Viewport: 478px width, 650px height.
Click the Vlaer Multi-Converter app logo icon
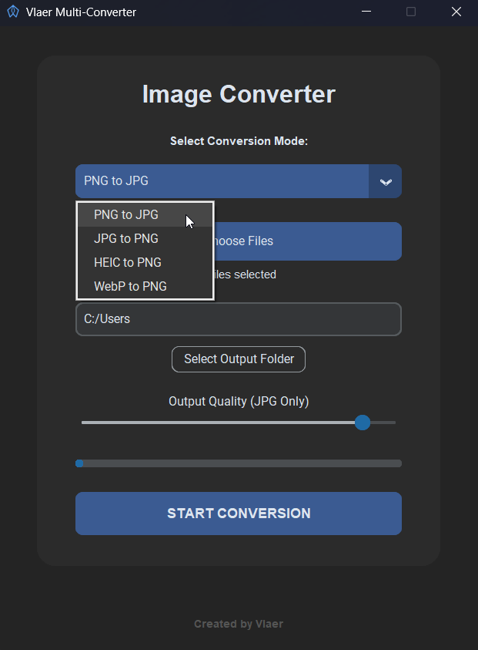coord(12,12)
